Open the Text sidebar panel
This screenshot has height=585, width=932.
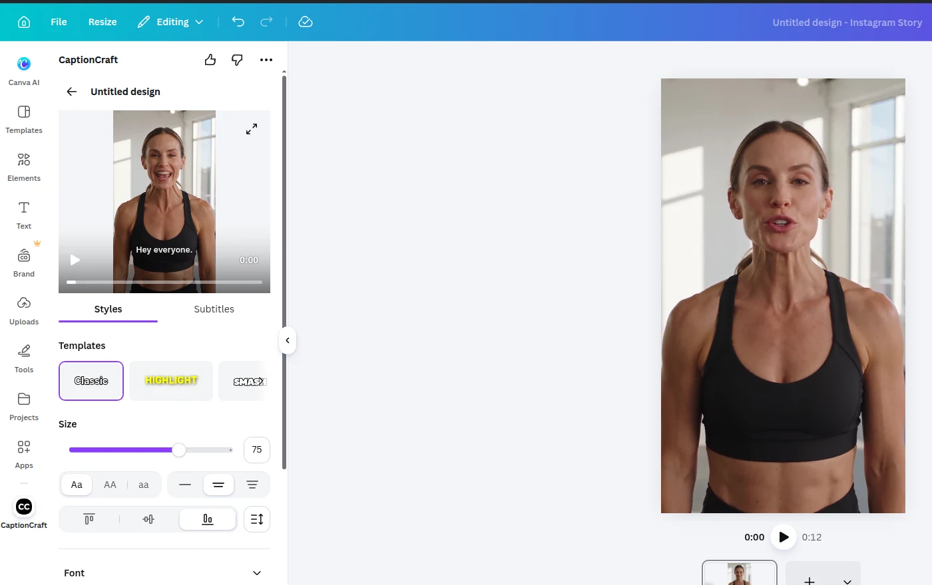(24, 215)
